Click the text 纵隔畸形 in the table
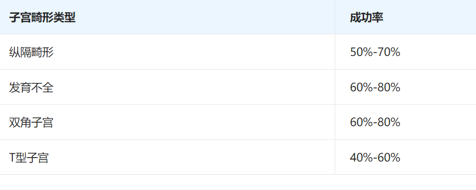The height and width of the screenshot is (190, 476). (x=31, y=52)
